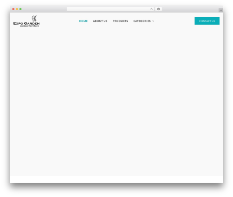Open the About Us page
Image resolution: width=233 pixels, height=197 pixels.
100,21
